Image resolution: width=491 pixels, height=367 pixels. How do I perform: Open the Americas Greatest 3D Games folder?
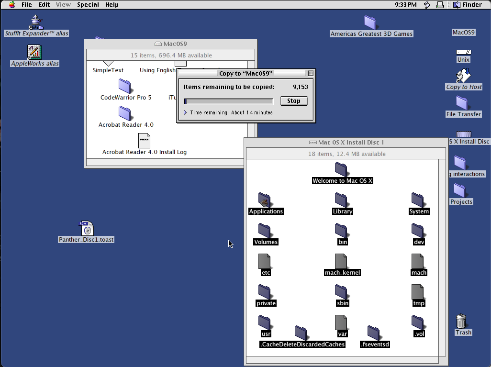tap(371, 22)
